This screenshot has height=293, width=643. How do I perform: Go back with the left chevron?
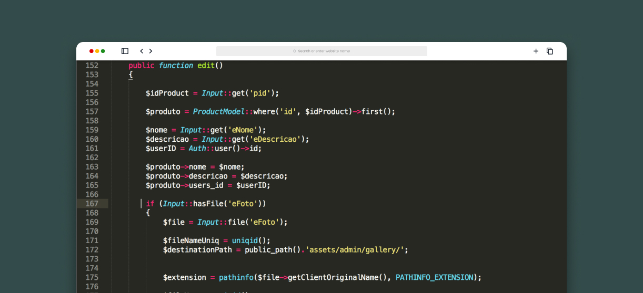[x=141, y=51]
